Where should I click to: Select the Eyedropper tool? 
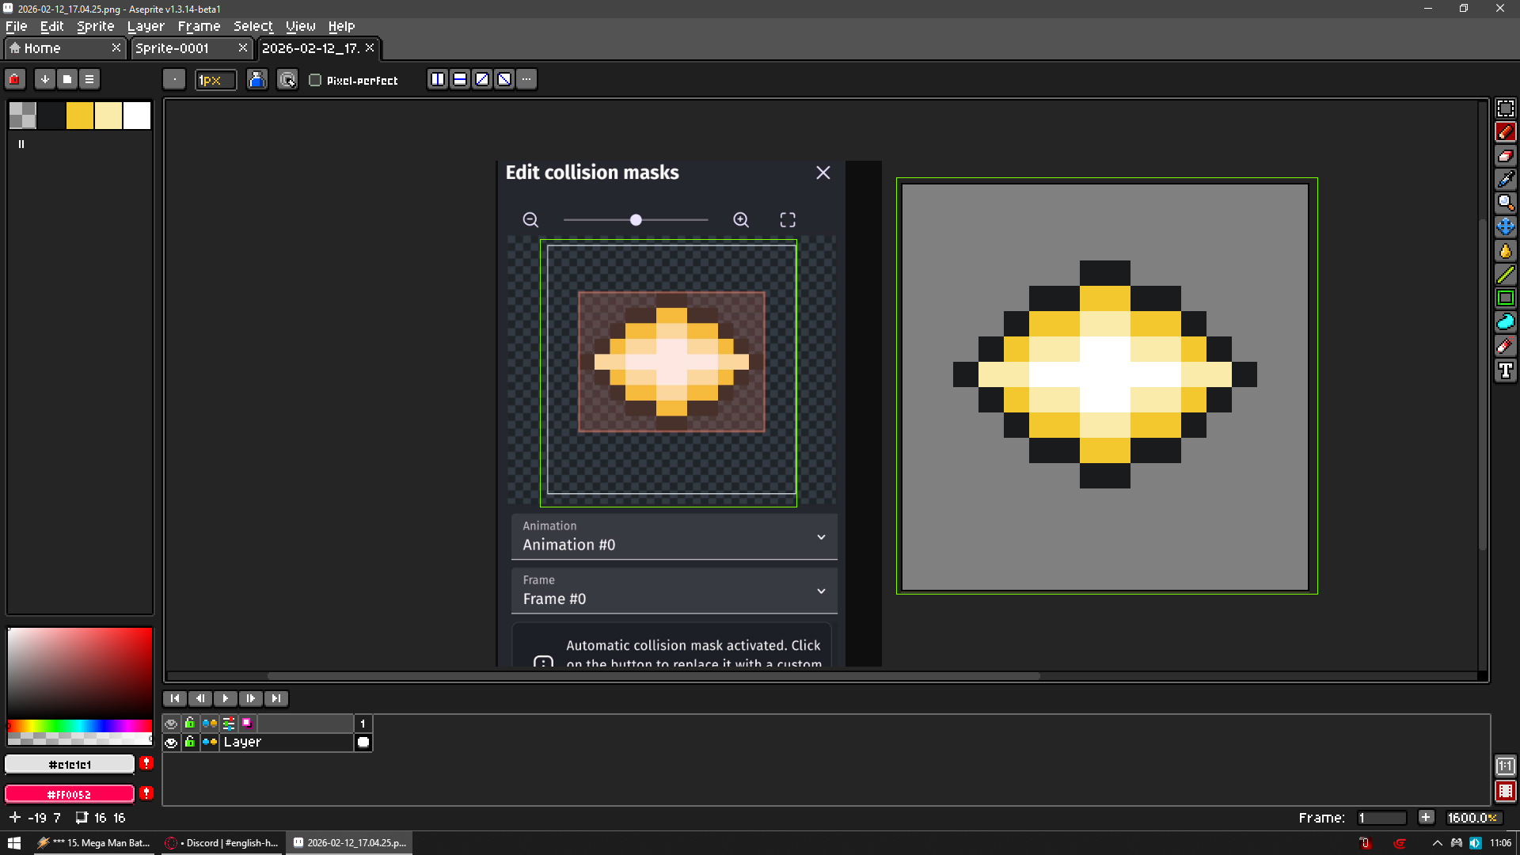click(x=1505, y=180)
